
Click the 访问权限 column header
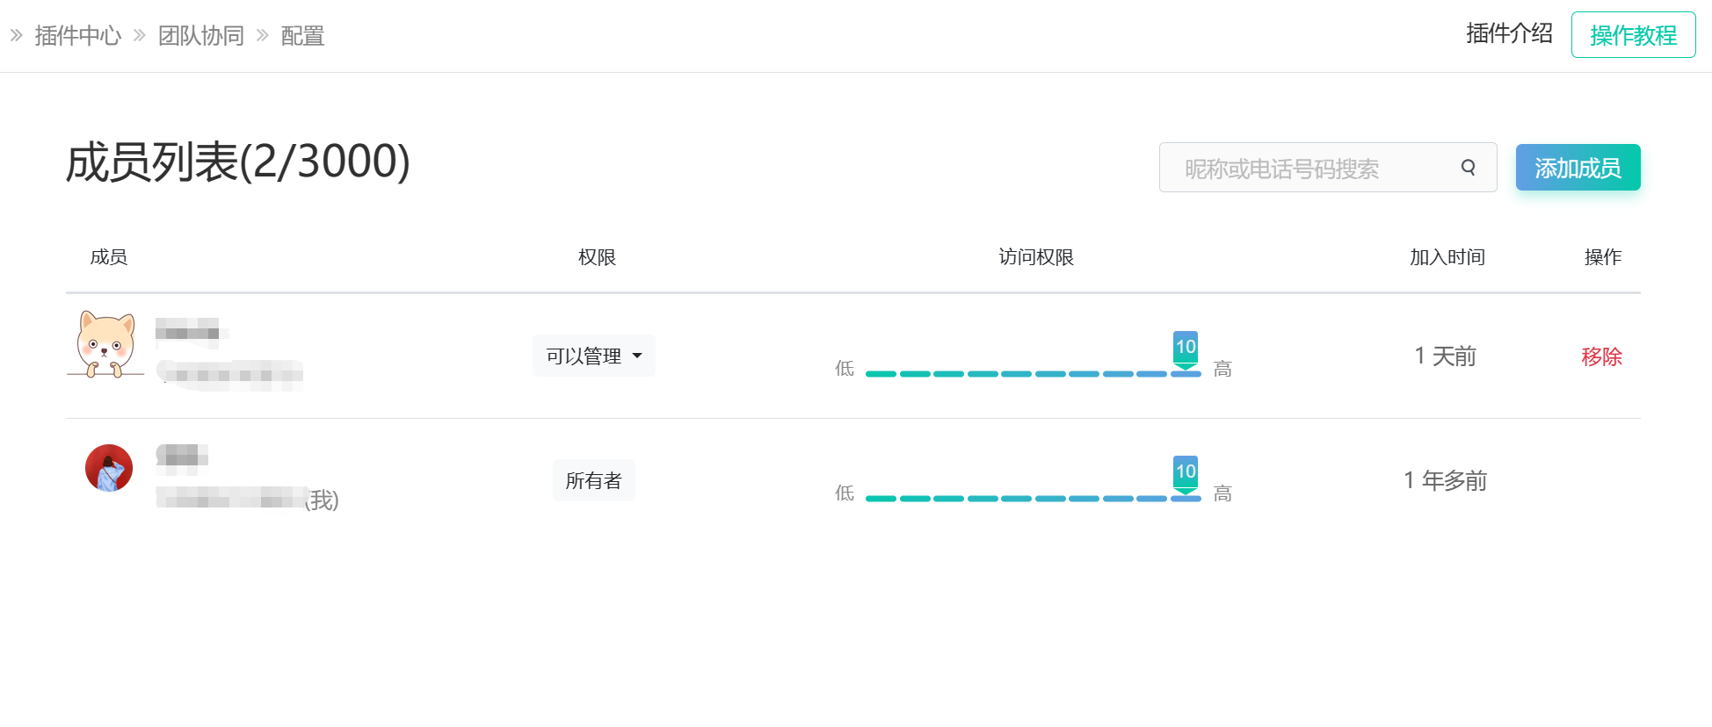click(1036, 257)
